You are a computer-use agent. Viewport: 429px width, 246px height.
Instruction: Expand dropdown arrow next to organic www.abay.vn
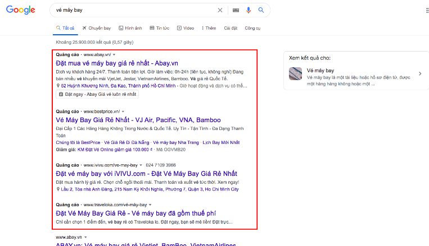[x=85, y=237]
